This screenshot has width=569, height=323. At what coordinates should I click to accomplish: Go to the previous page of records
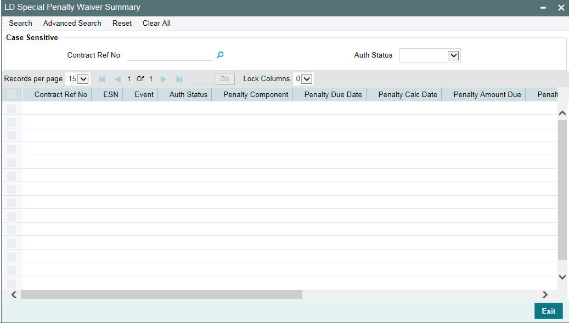(117, 79)
